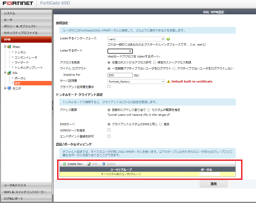Select 特定ホストへアクセス制限 radio

[154, 62]
